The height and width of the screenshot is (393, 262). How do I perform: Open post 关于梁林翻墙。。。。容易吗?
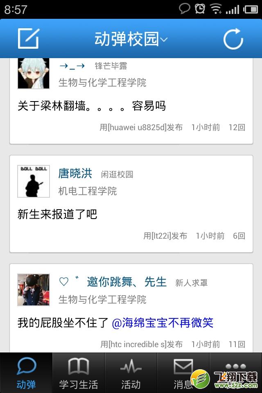92,106
